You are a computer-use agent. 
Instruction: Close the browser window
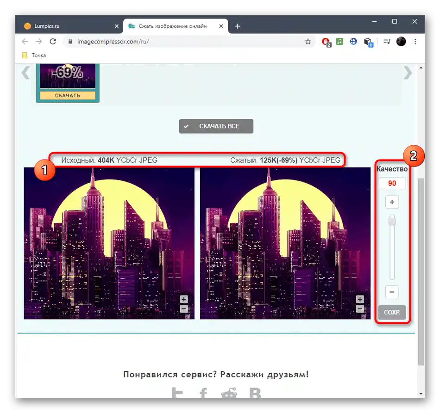point(415,22)
